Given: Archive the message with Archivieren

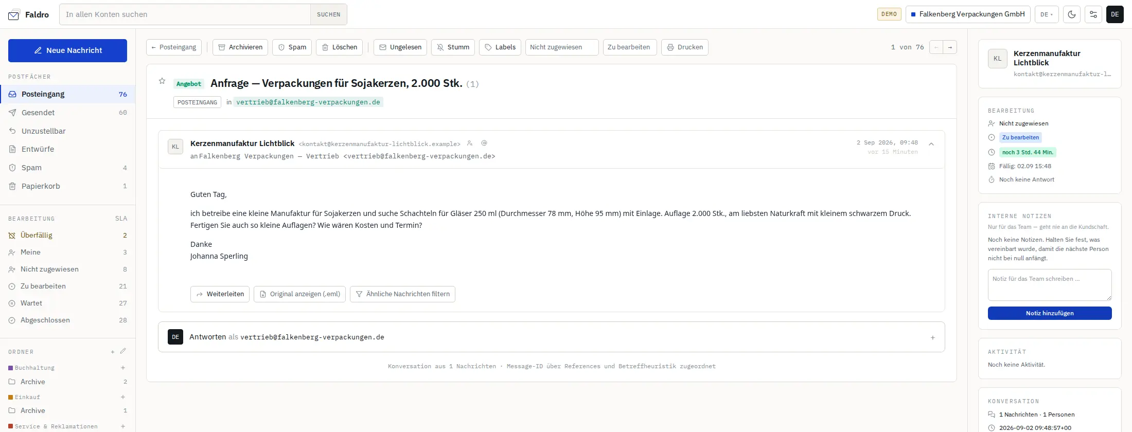Looking at the screenshot, I should [240, 47].
